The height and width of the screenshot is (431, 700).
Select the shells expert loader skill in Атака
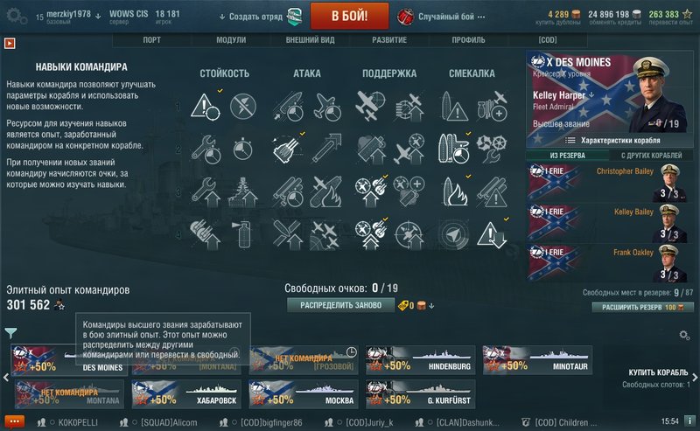[x=288, y=149]
